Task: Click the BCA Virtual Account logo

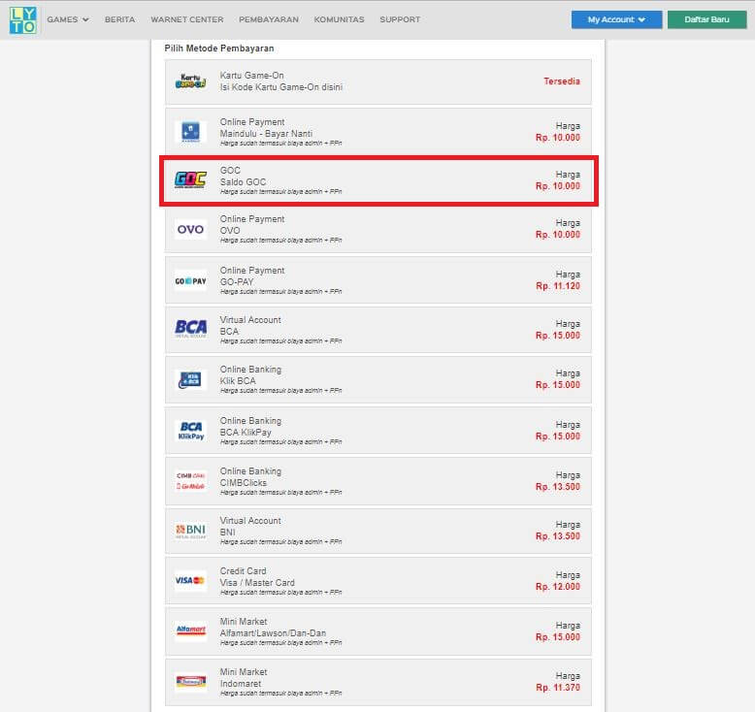Action: (190, 328)
